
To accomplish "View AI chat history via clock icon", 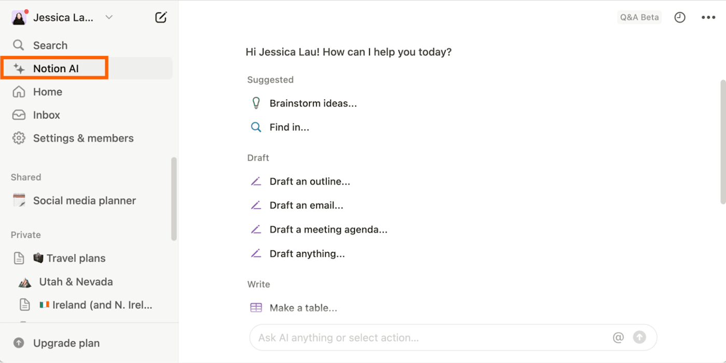I will (680, 17).
